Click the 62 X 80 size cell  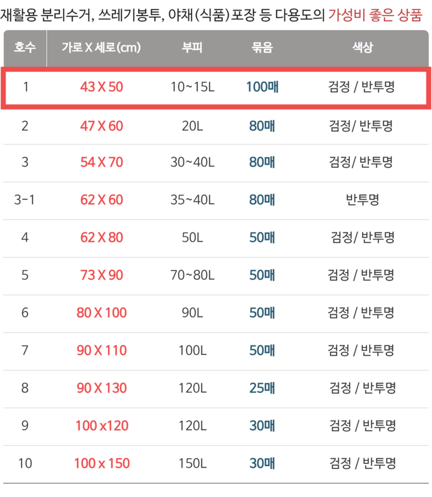click(x=101, y=238)
